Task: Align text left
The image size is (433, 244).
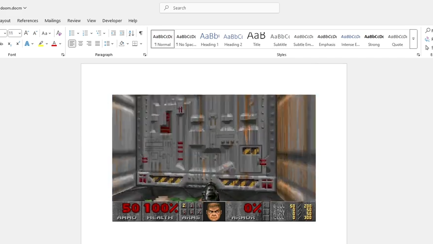Action: (72, 43)
